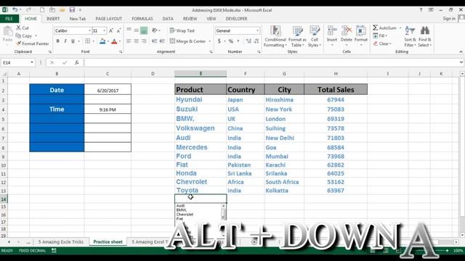Click the Help question mark icon
Image resolution: width=465 pixels, height=261 pixels.
[421, 9]
